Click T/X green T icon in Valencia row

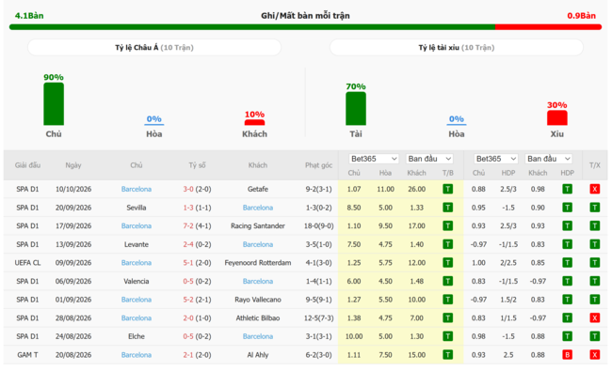[594, 281]
